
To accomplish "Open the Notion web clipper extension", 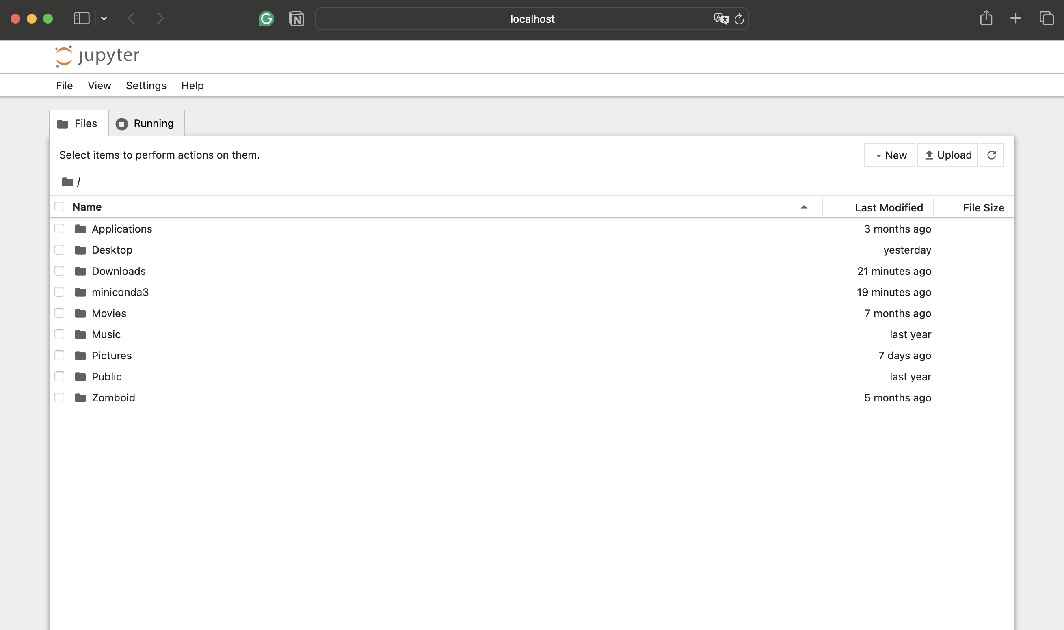I will (296, 19).
